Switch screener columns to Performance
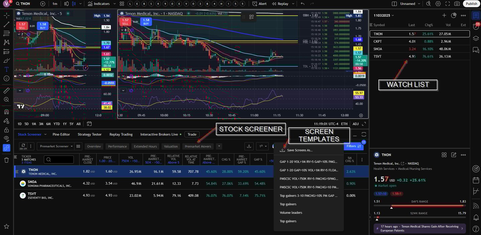Viewport: 481px width, 235px height. [x=117, y=146]
